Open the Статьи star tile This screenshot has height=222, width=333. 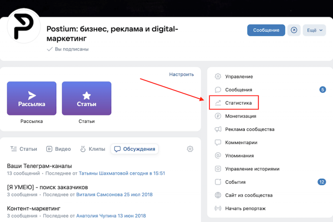pyautogui.click(x=87, y=98)
